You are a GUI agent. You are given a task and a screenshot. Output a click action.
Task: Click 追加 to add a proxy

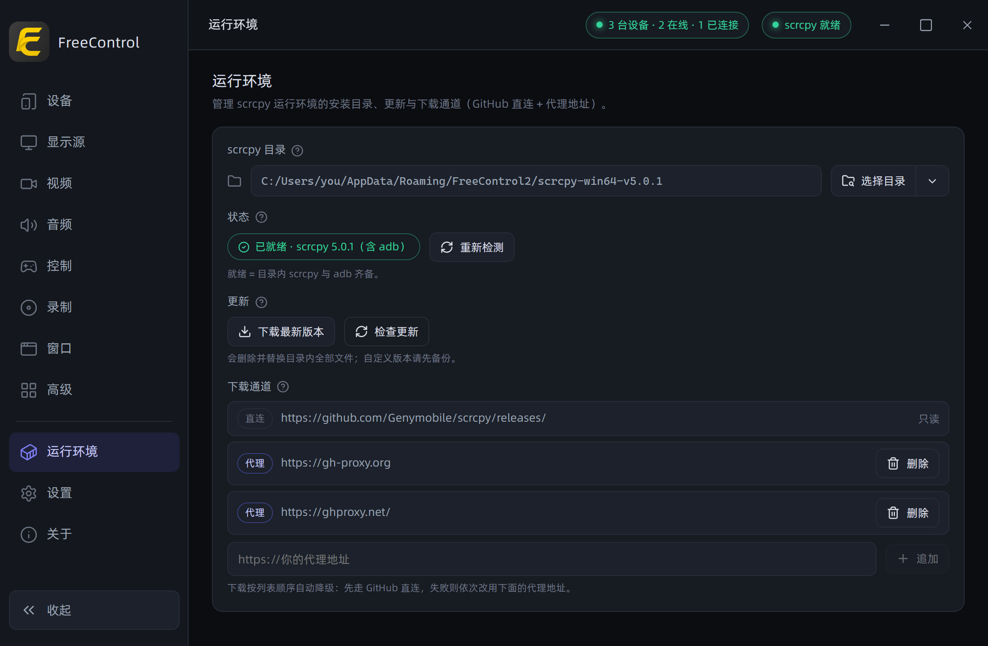coord(917,559)
